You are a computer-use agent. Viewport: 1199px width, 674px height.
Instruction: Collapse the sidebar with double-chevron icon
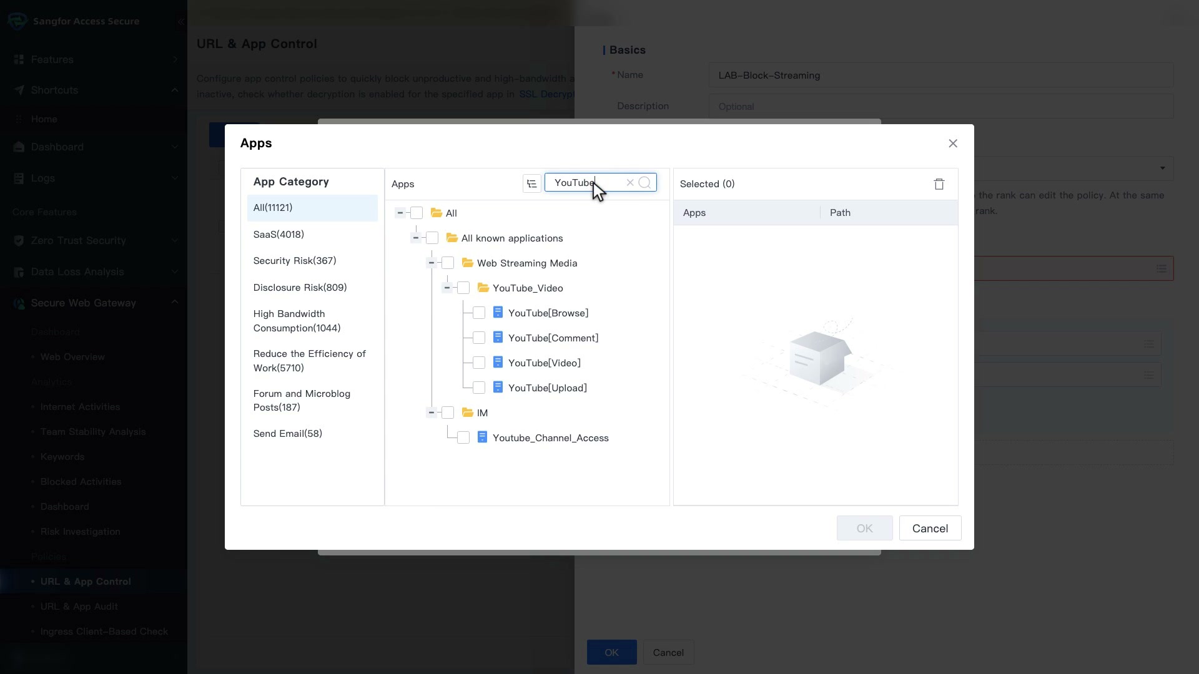click(180, 22)
